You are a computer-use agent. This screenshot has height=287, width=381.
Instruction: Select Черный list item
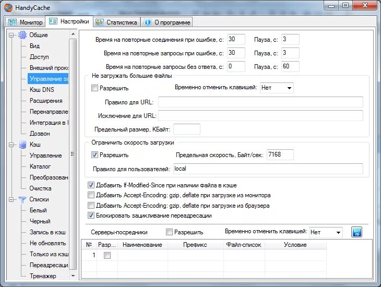coord(40,221)
